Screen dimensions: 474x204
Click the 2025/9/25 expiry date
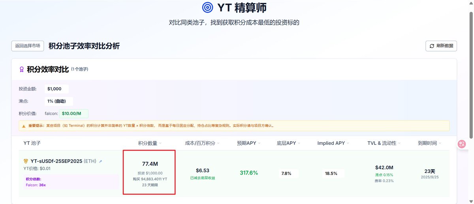tap(430, 177)
